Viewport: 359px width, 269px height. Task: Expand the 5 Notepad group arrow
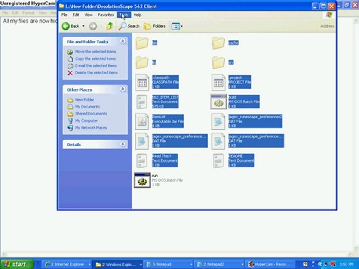(191, 265)
